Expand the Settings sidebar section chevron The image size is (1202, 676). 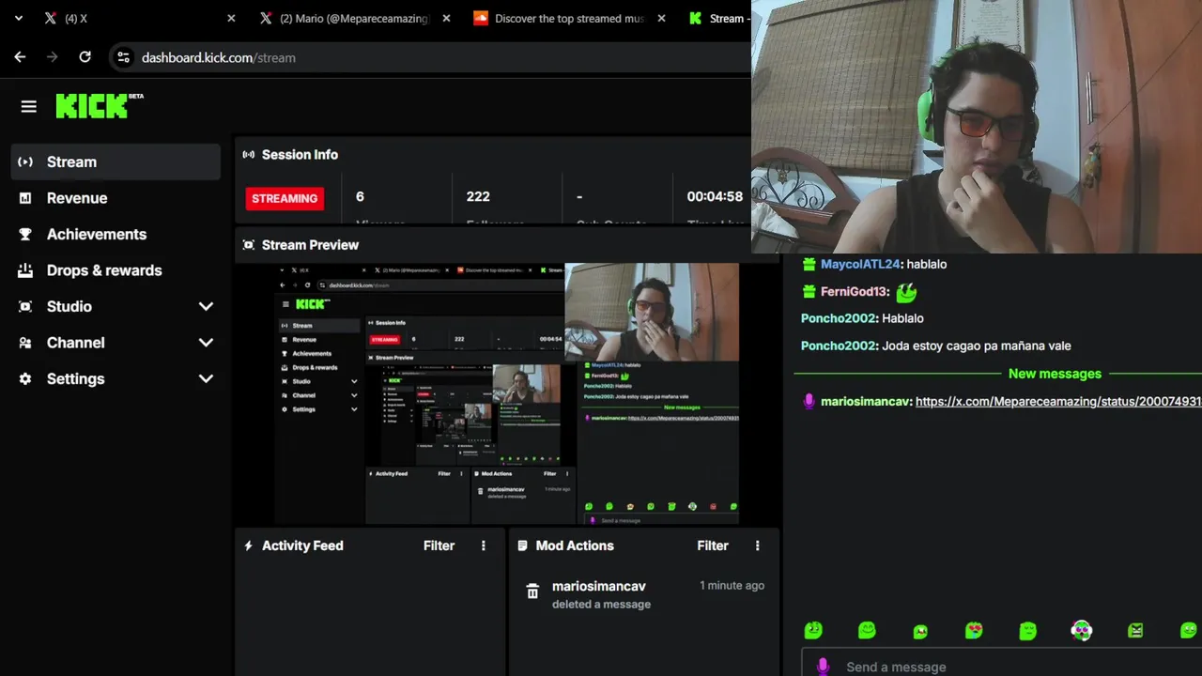click(206, 379)
